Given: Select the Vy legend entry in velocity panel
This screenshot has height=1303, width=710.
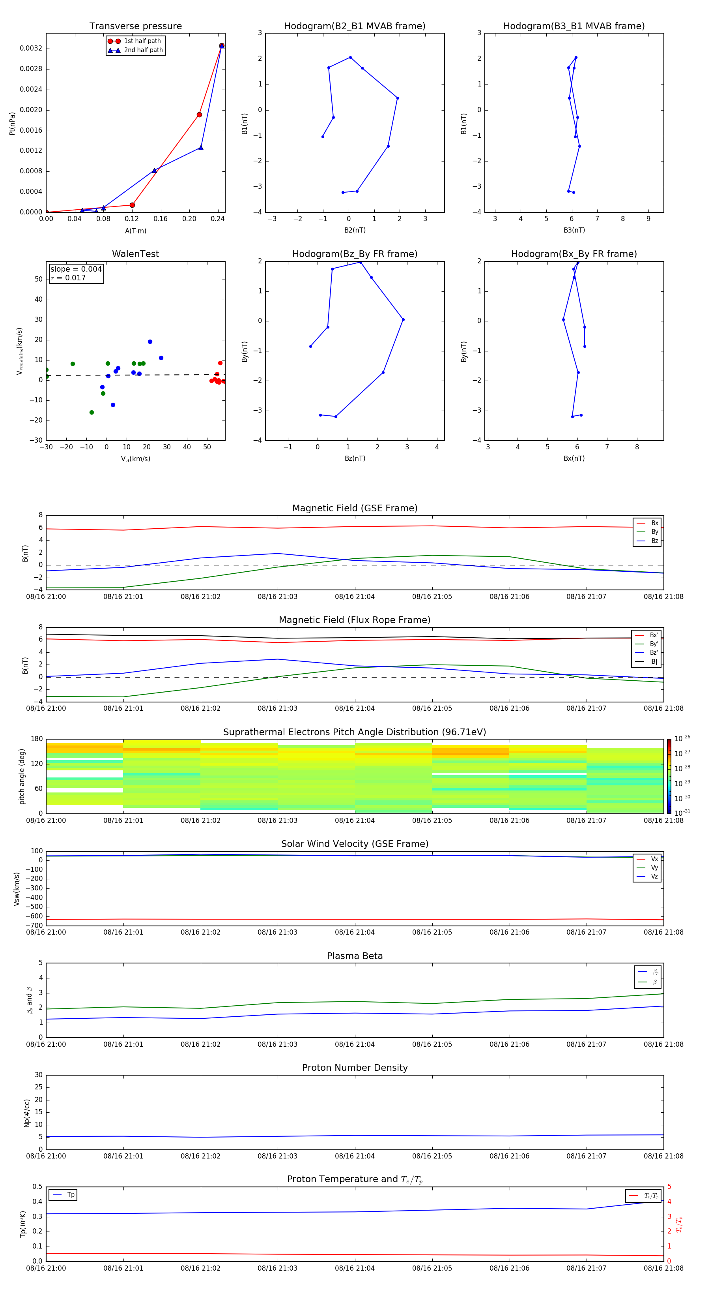Looking at the screenshot, I should click(647, 867).
